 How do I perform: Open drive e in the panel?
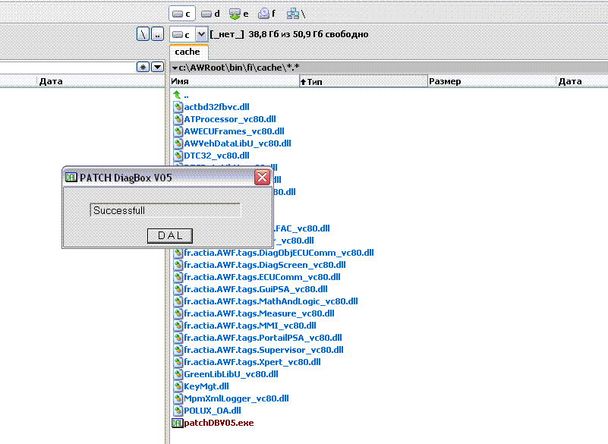click(240, 14)
